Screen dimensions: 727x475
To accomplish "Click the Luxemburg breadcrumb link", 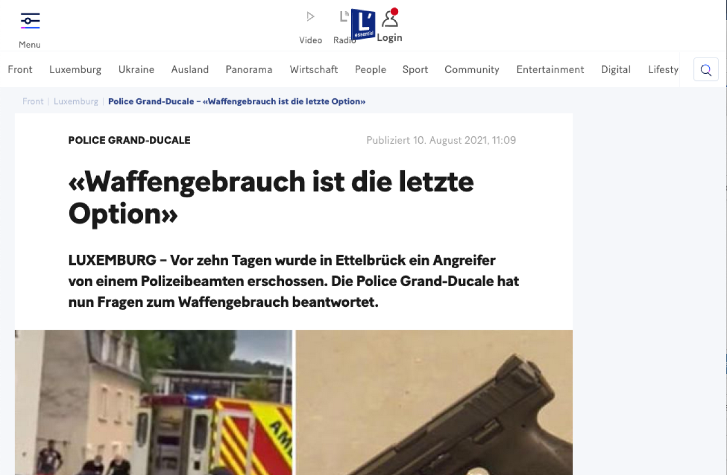I will point(76,101).
